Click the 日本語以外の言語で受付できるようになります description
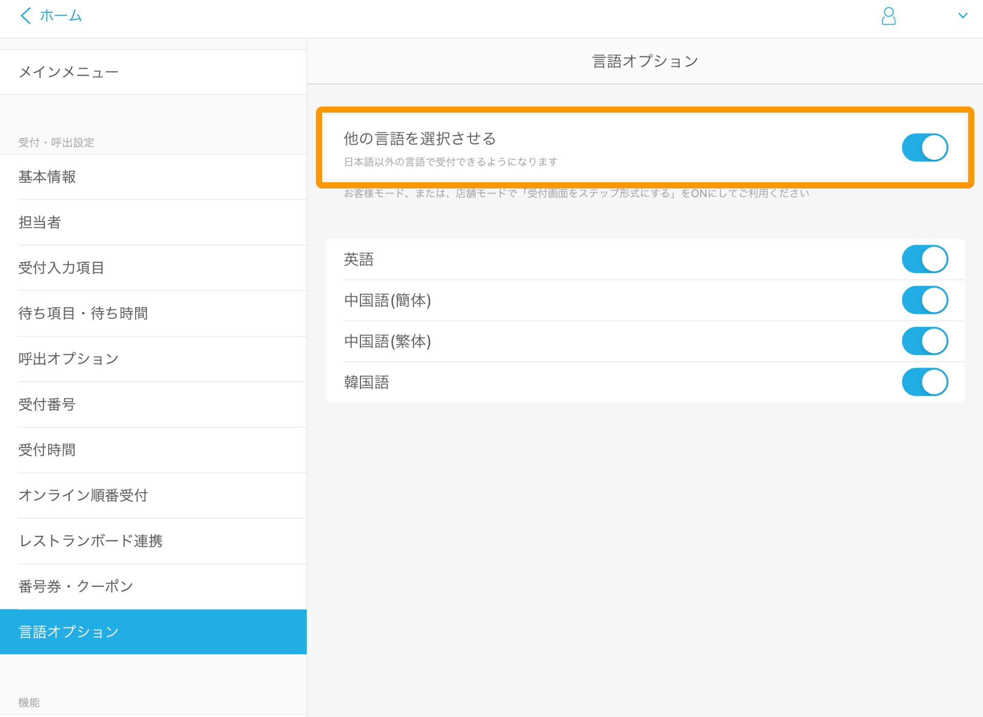 tap(451, 162)
